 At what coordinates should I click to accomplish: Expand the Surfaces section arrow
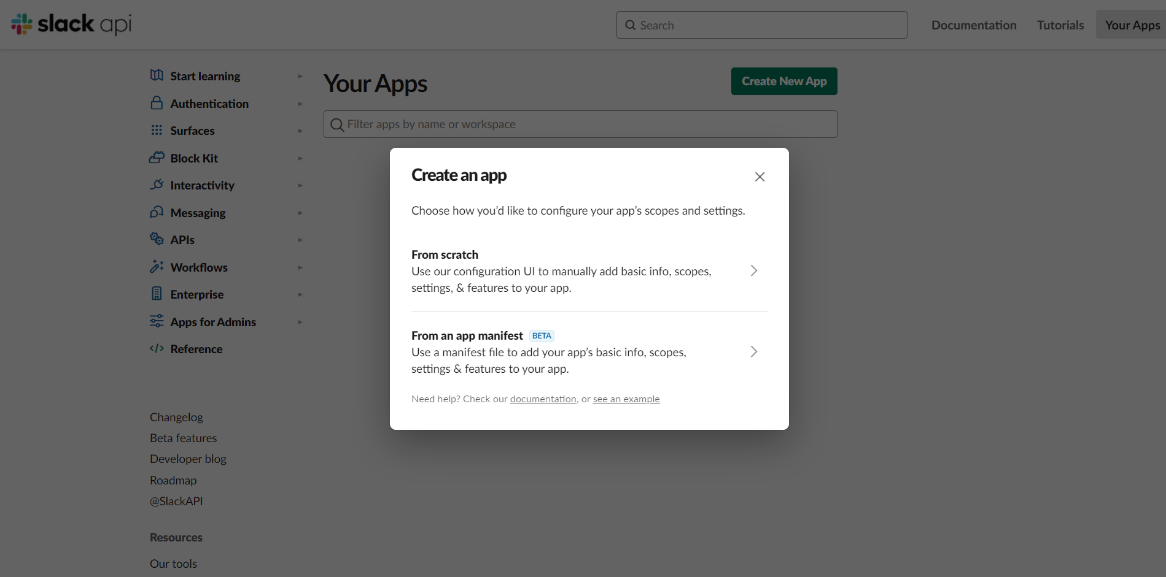tap(300, 131)
